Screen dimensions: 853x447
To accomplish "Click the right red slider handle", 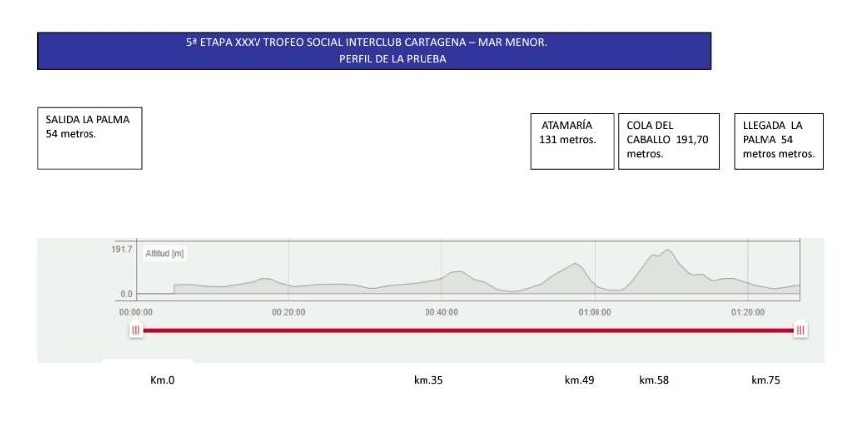I will [799, 330].
